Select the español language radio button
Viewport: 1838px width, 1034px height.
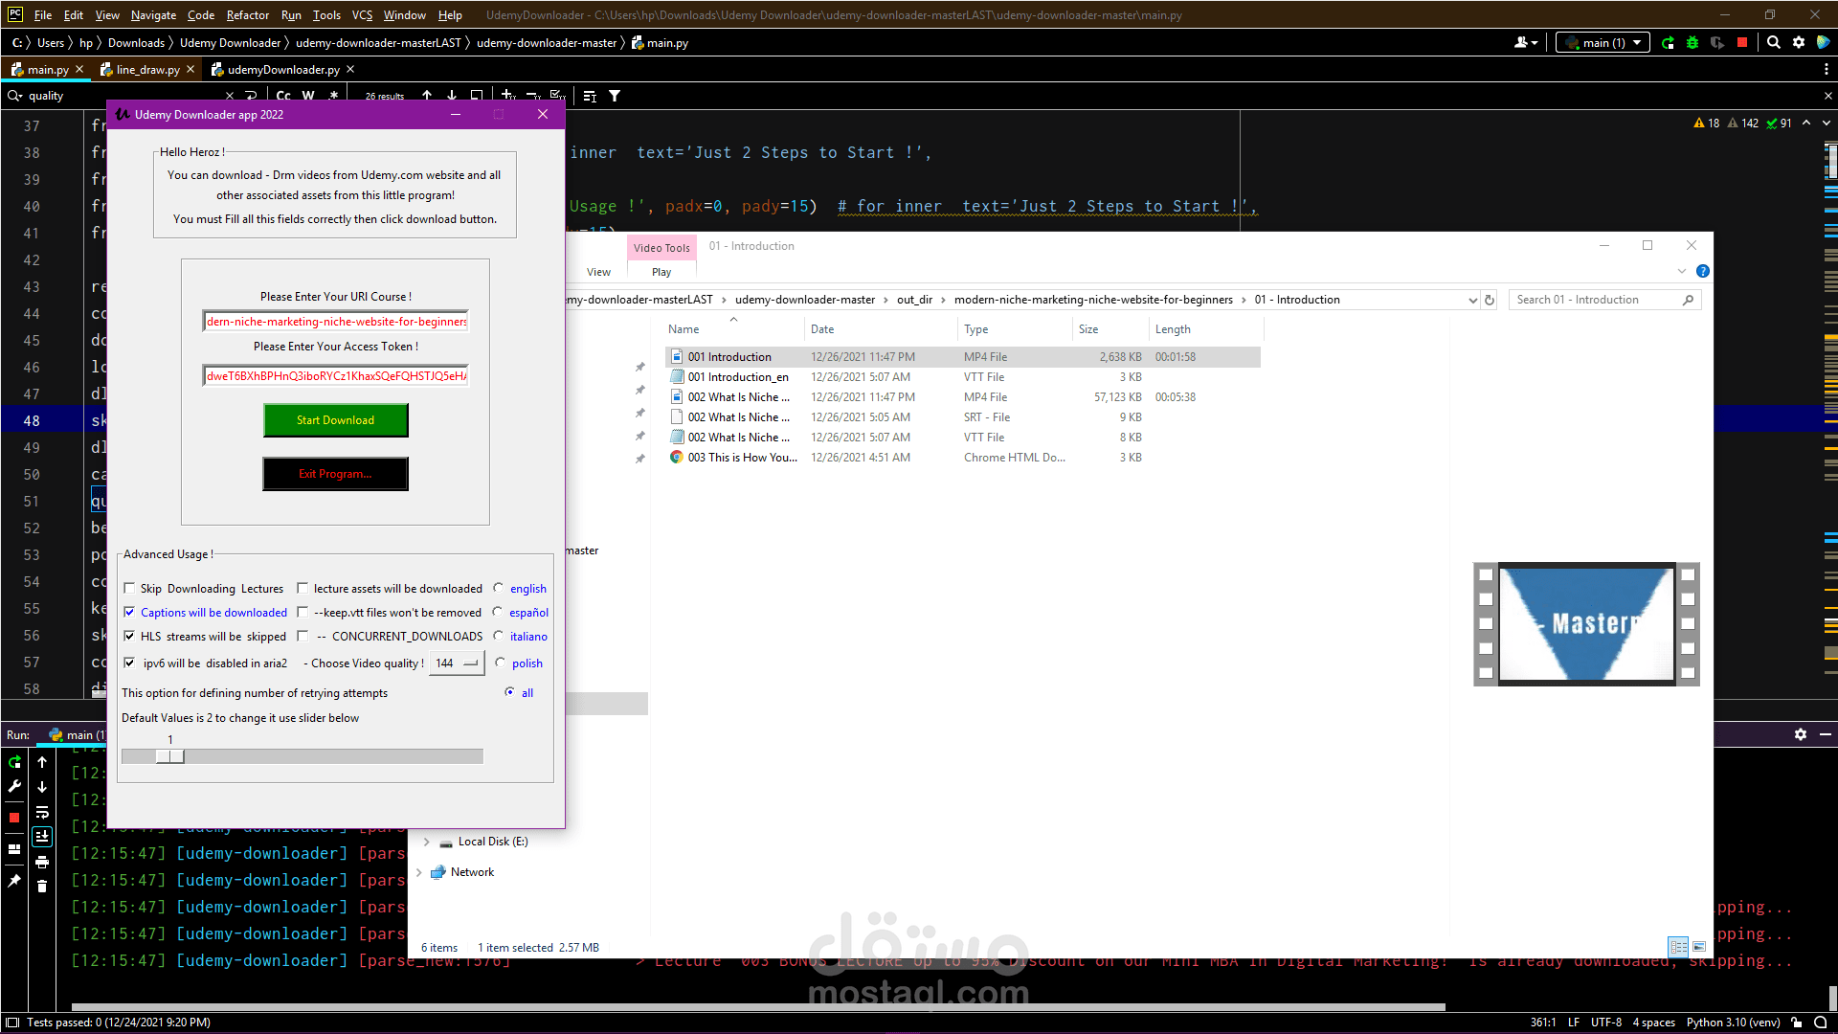[498, 613]
